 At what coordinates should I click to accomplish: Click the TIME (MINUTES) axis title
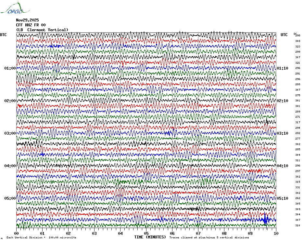(150, 237)
